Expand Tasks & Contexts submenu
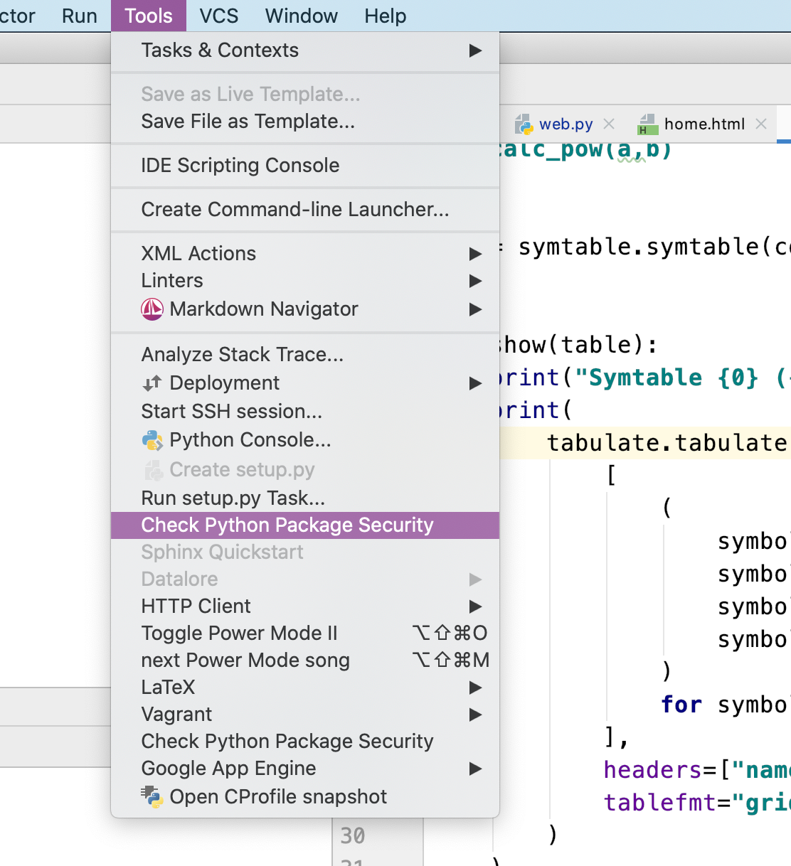The width and height of the screenshot is (791, 866). pyautogui.click(x=305, y=50)
